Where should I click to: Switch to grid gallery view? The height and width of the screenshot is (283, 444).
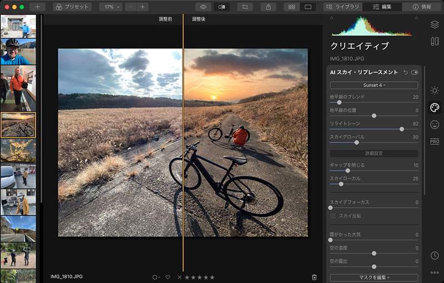[292, 7]
